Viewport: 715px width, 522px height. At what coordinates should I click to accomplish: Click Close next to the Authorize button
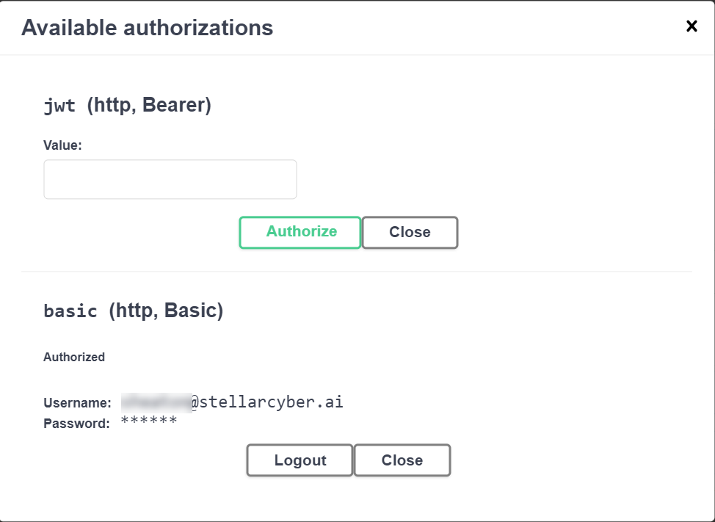click(x=410, y=232)
